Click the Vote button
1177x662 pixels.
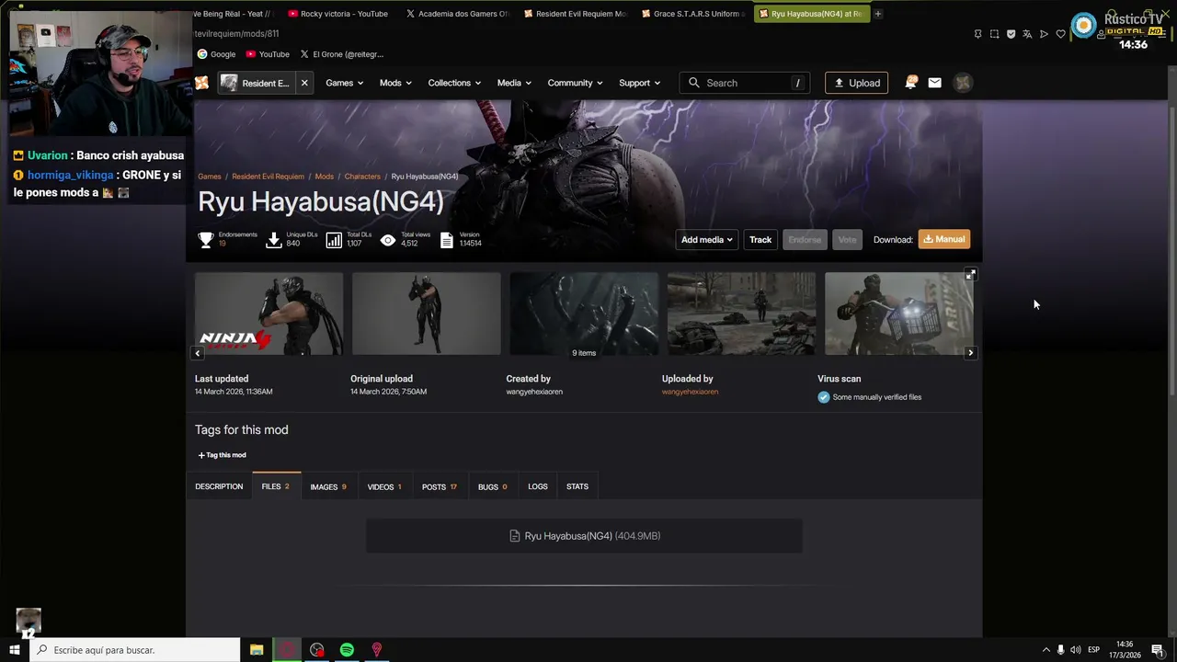[847, 240]
